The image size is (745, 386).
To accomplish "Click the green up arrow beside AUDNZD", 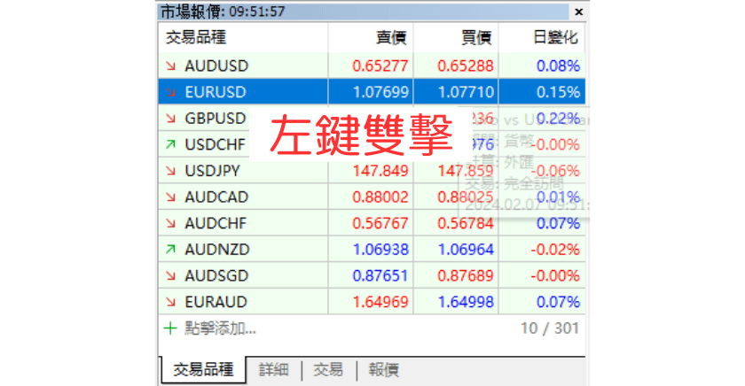I will coord(170,250).
